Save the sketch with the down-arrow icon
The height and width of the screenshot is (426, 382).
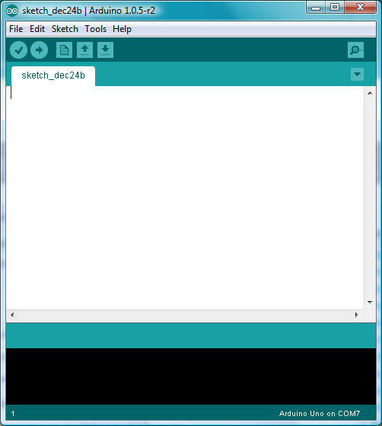[106, 50]
